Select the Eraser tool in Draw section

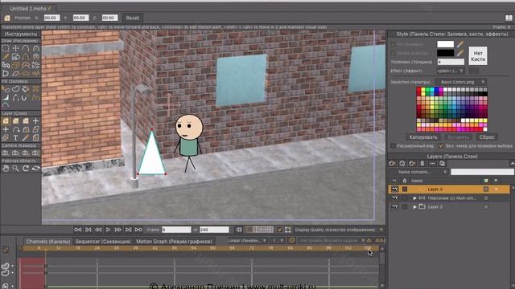(15, 65)
